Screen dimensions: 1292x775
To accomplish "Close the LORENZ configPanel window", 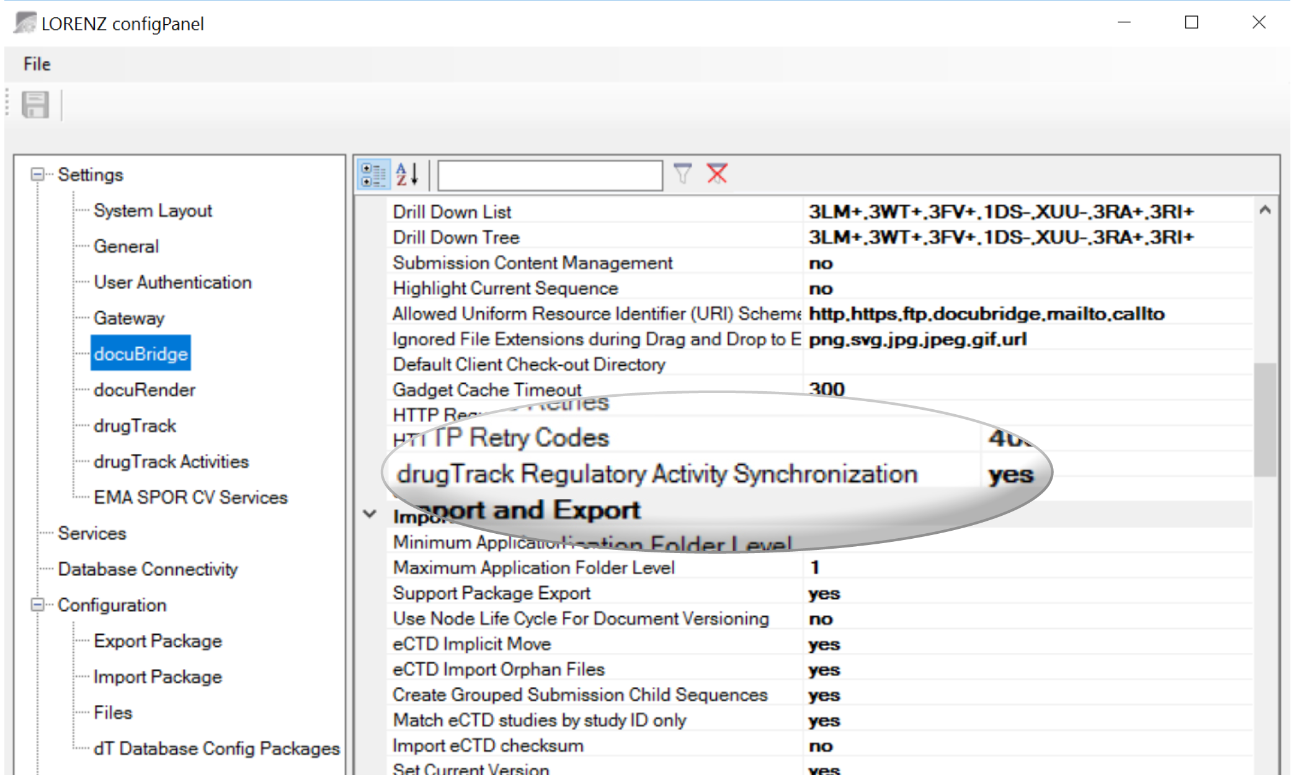I will [x=1259, y=23].
